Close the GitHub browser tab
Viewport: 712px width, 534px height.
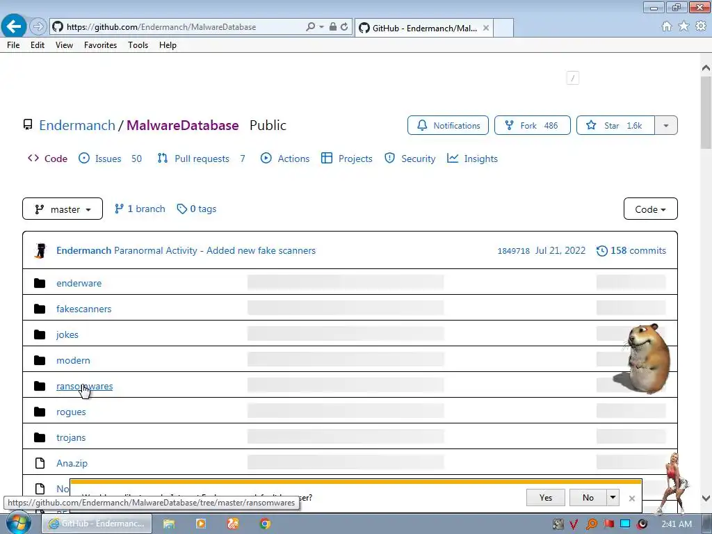pos(486,28)
